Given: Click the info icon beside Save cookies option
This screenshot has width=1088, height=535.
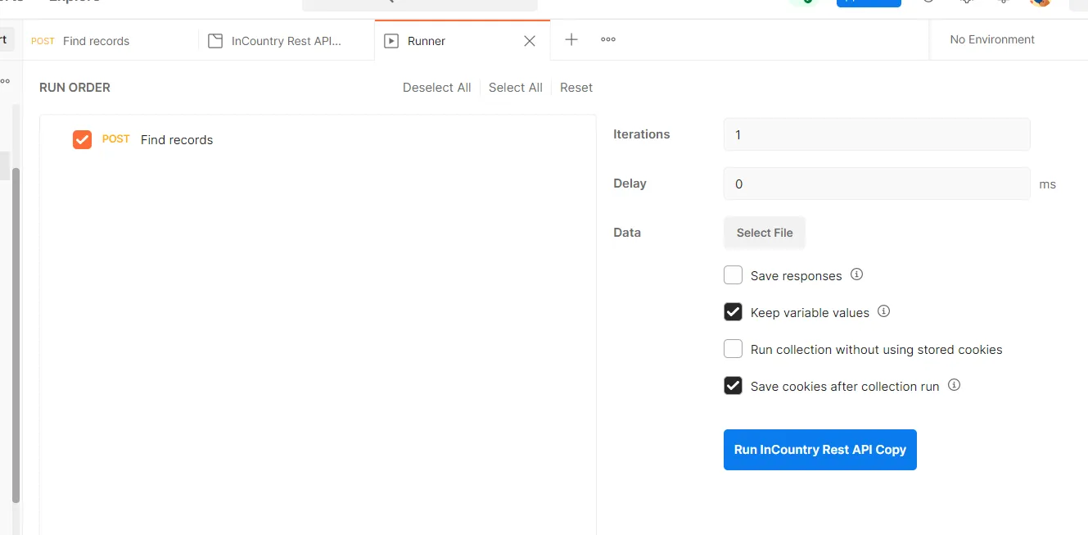Looking at the screenshot, I should (x=954, y=385).
